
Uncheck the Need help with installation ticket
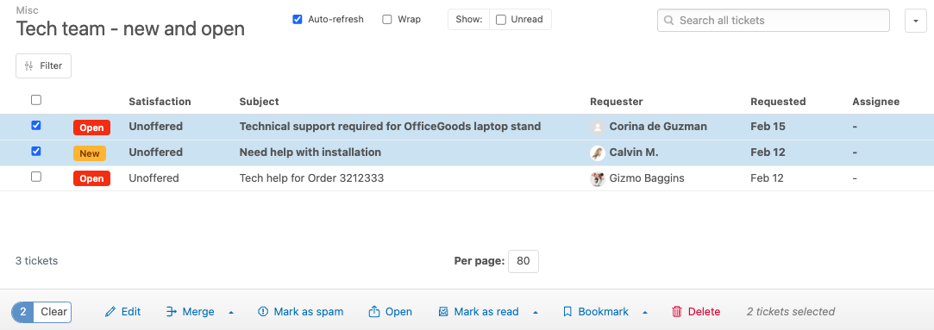[35, 151]
